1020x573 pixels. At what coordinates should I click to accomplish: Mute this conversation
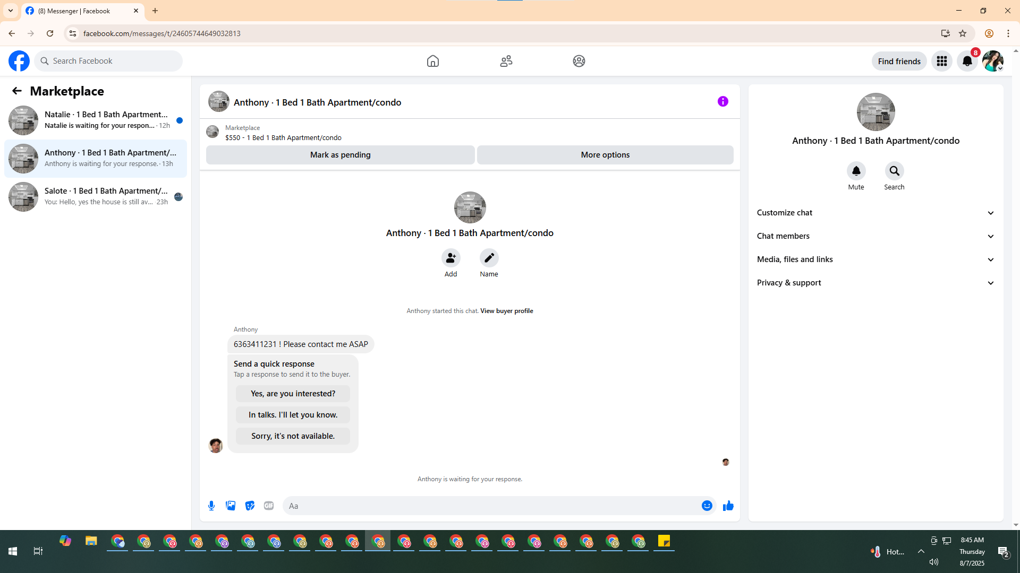tap(856, 171)
